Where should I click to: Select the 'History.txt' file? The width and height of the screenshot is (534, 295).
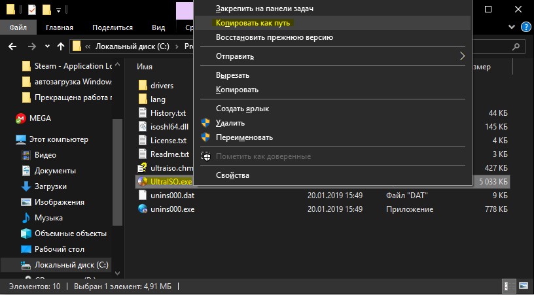coord(168,113)
